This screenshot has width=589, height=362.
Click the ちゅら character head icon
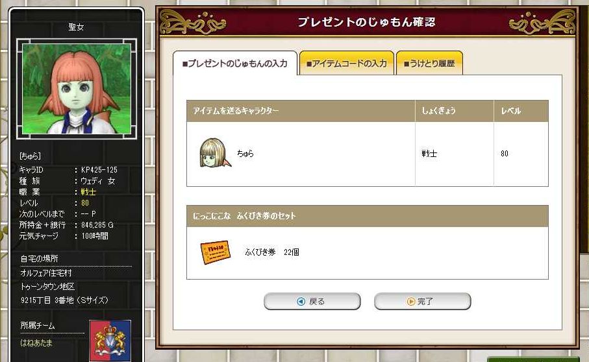[215, 152]
